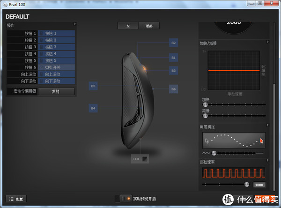Click the 按钮 6 label

click(30, 67)
